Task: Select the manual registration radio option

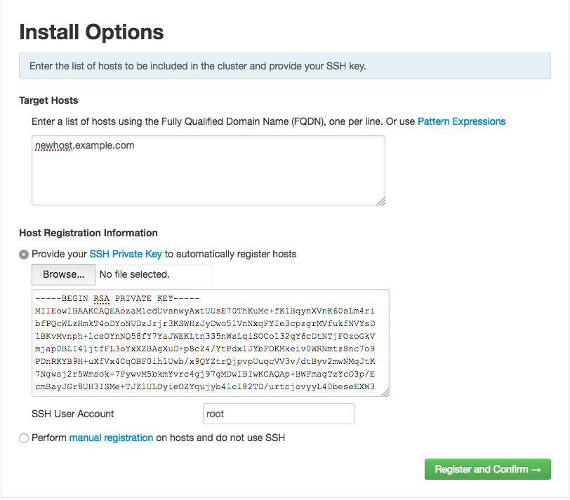Action: coord(24,438)
